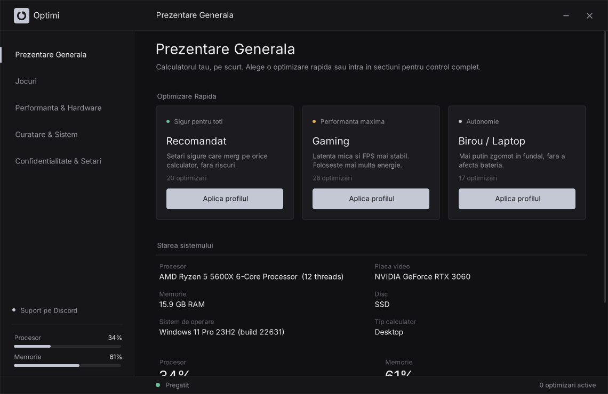608x394 pixels.
Task: Apply the Recomandat profile
Action: (x=225, y=199)
